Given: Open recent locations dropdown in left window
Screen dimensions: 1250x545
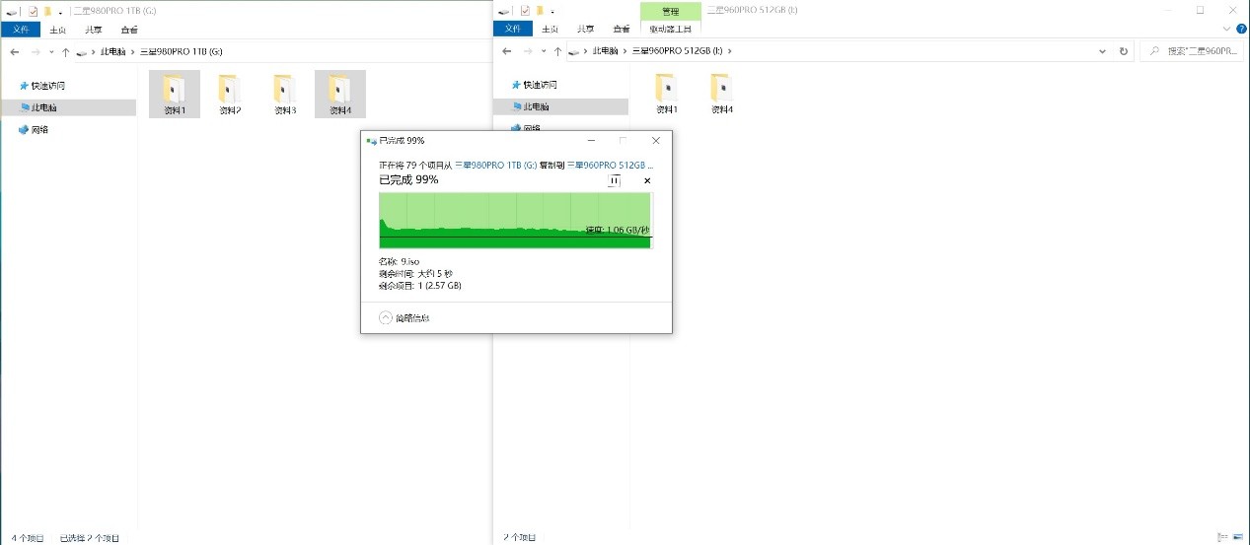Looking at the screenshot, I should (51, 50).
